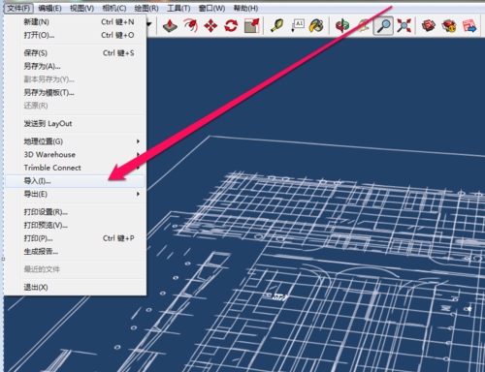Open the Extension Warehouse toolbar icon

pyautogui.click(x=449, y=26)
